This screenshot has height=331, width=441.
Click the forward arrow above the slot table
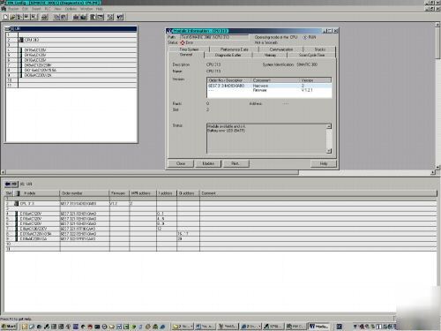pyautogui.click(x=14, y=184)
